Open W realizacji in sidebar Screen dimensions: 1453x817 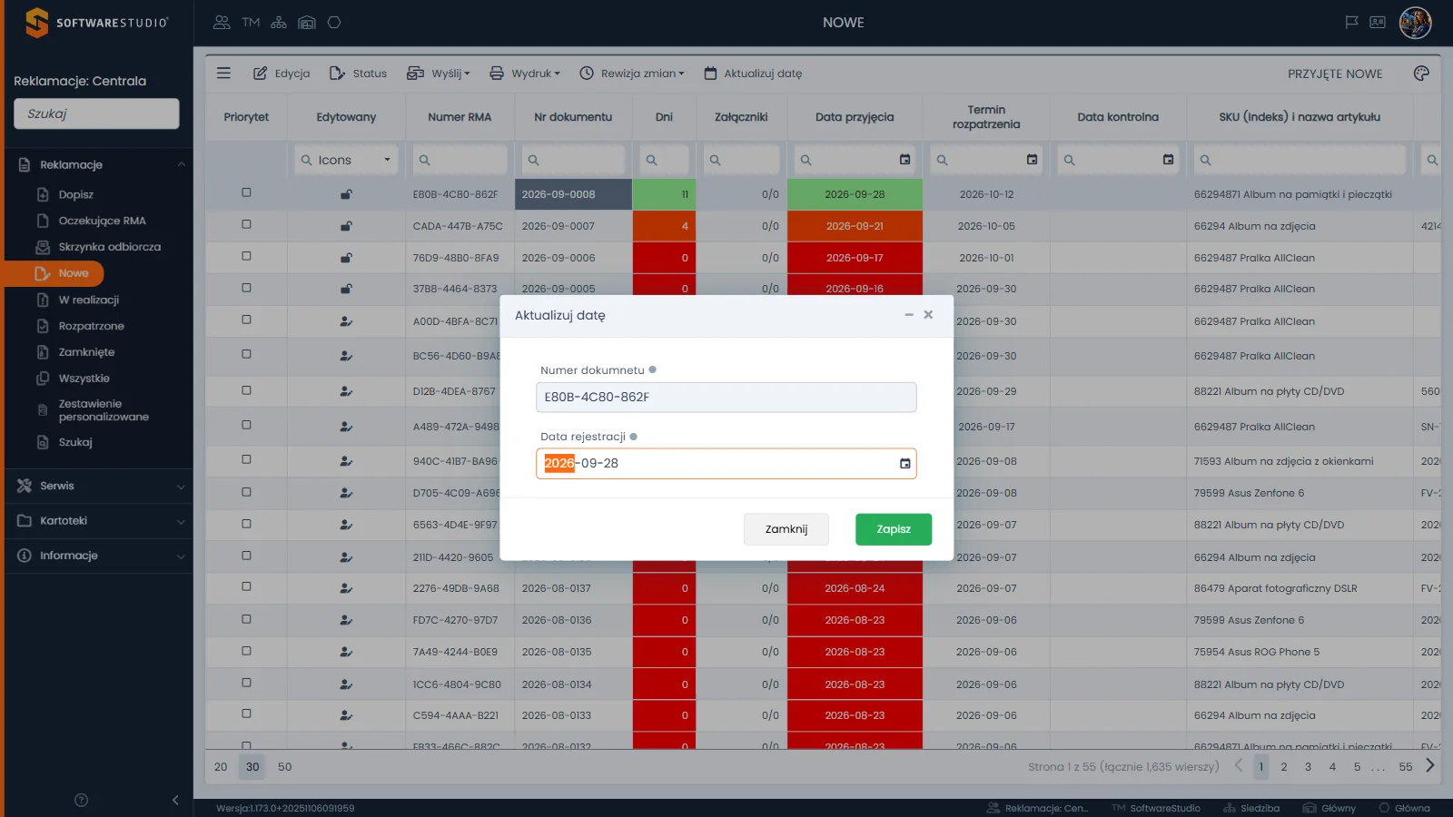[x=88, y=300]
